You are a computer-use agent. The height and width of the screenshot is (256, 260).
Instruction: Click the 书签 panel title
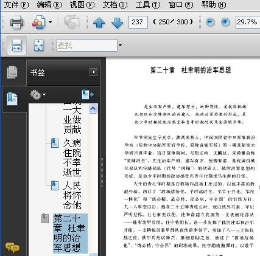point(37,72)
